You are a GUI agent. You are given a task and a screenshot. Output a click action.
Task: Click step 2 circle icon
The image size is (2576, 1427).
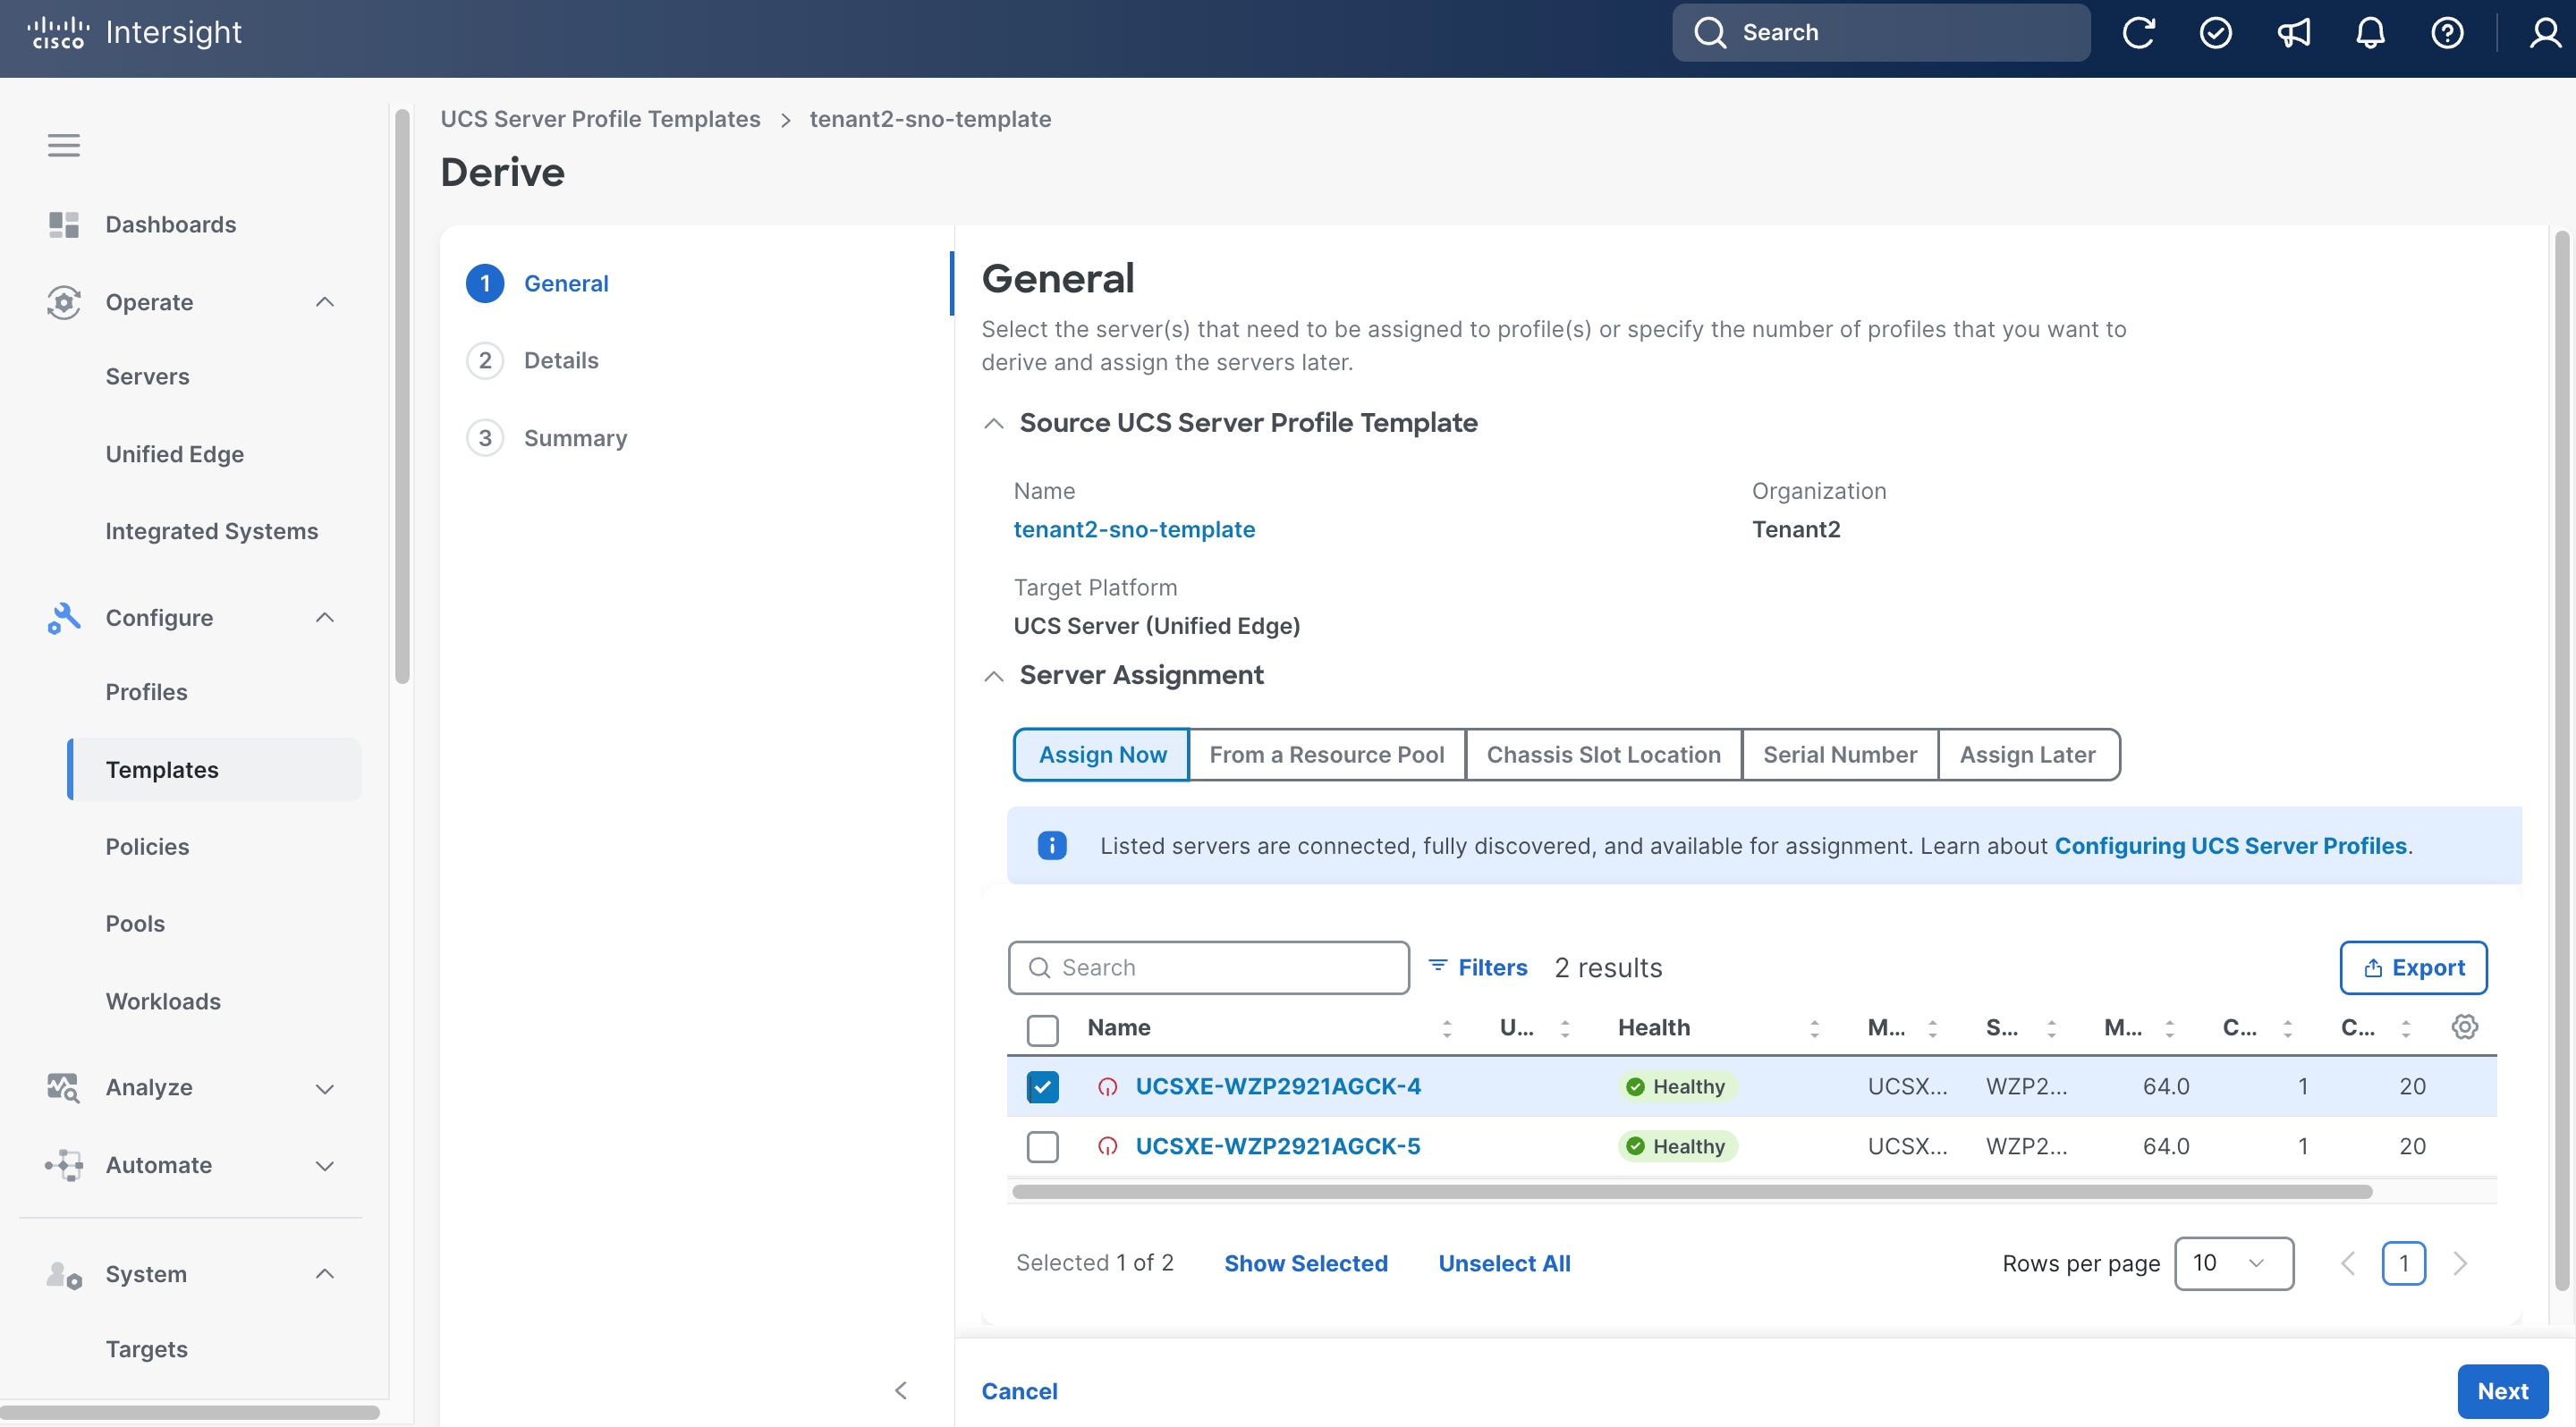coord(485,360)
